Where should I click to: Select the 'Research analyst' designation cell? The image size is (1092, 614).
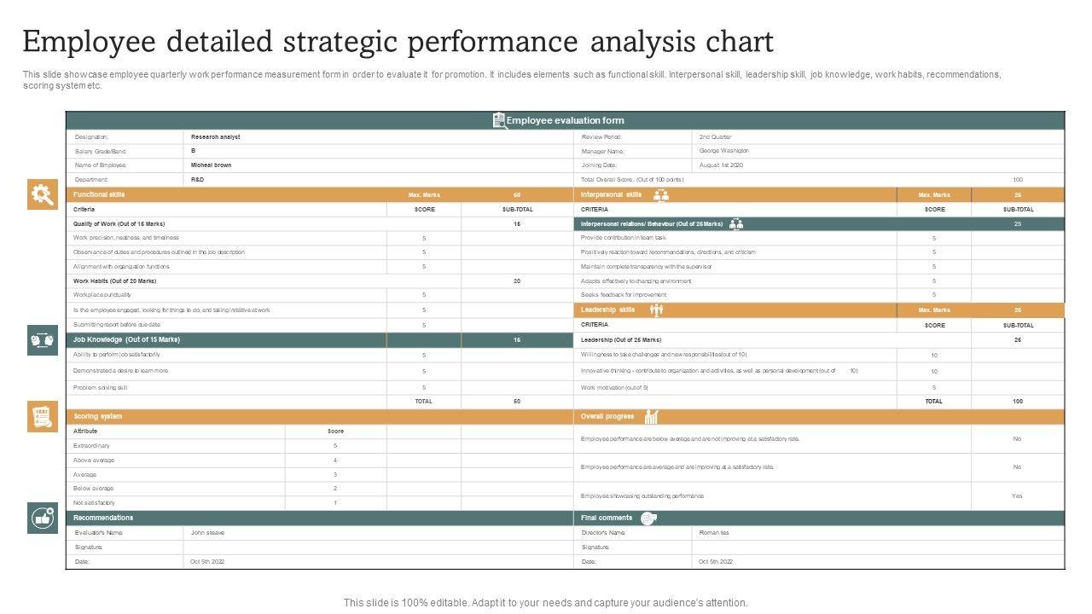(215, 136)
